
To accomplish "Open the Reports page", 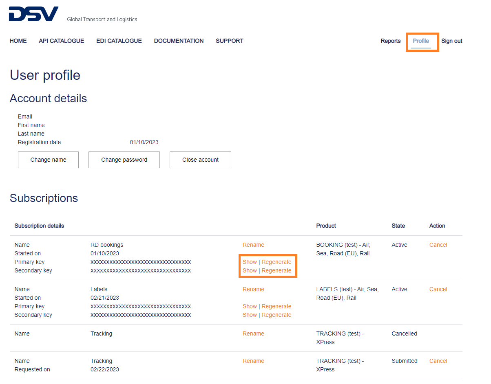I will coord(390,41).
